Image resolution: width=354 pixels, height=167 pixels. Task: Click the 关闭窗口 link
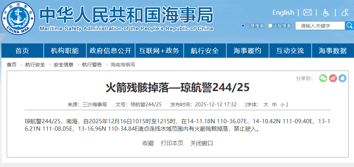coord(202,143)
